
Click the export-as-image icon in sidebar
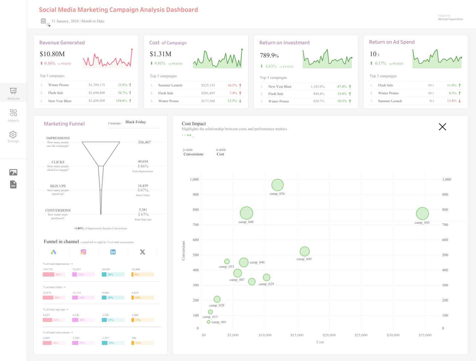(x=13, y=172)
